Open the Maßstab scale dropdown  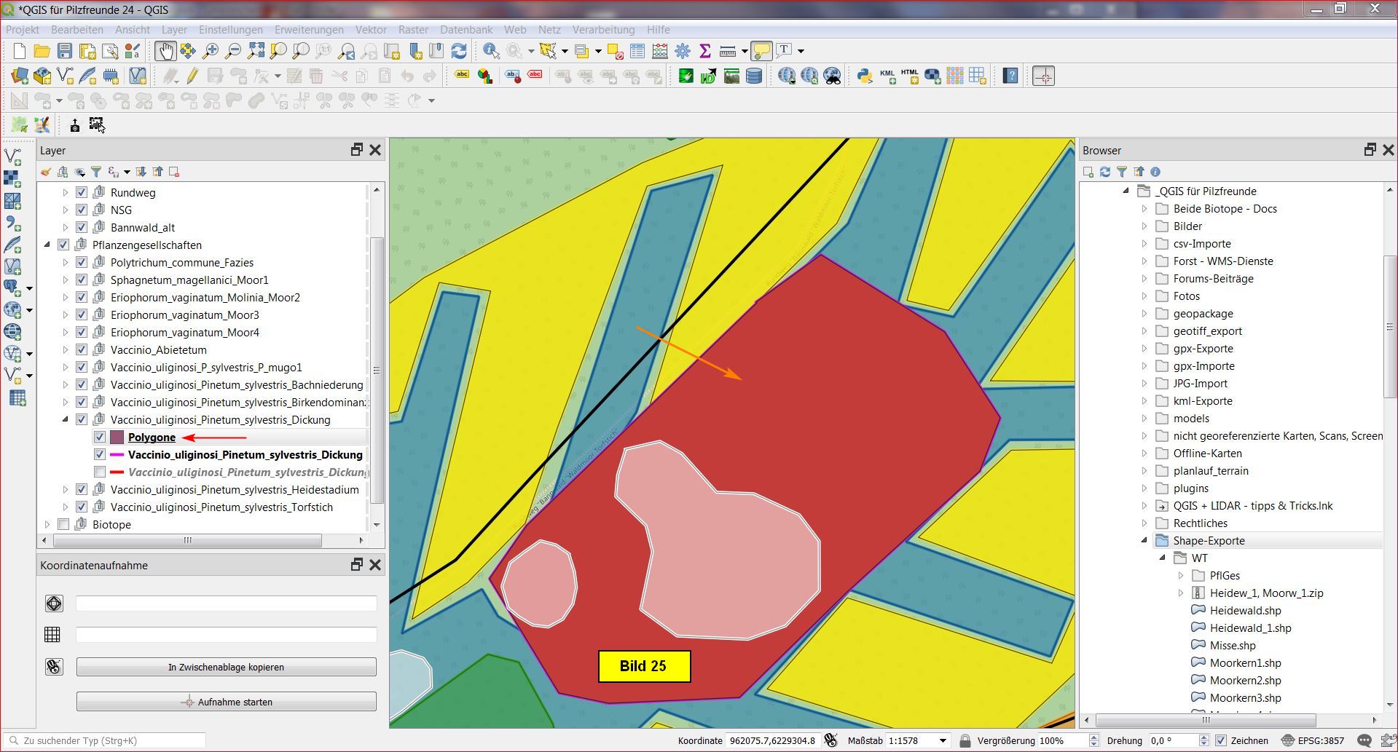pos(943,740)
